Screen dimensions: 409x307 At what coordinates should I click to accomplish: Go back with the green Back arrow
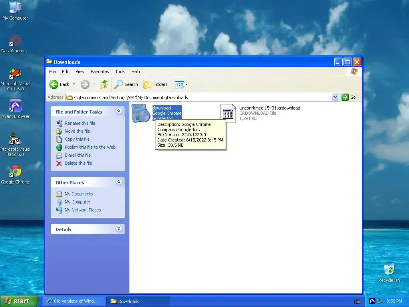tap(60, 84)
